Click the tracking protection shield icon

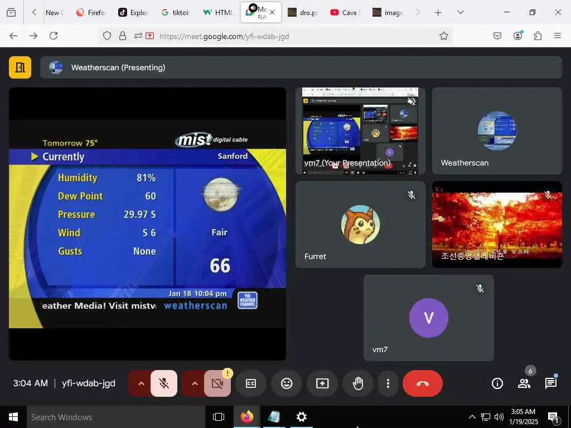pyautogui.click(x=107, y=36)
